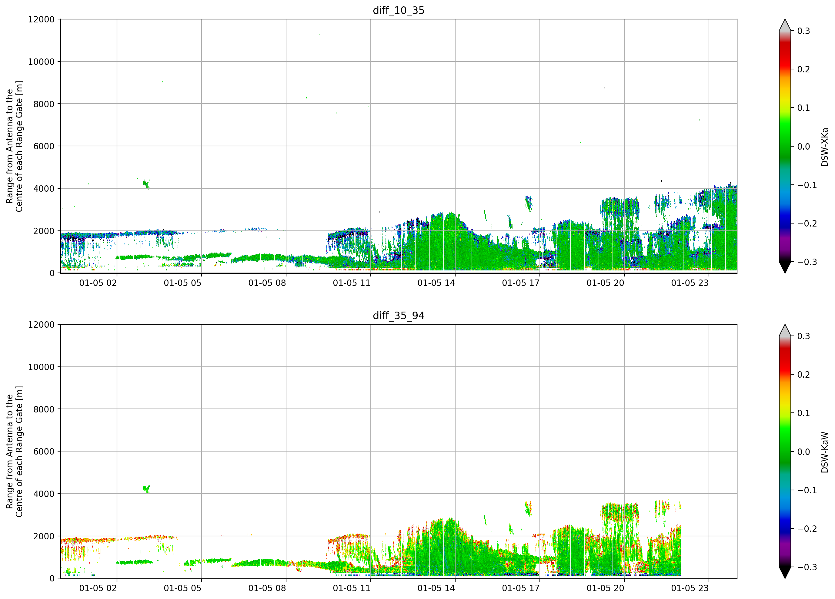Click the lower colorbar's bottom black arrow
Viewport: 835px width, 599px height.
[x=785, y=573]
